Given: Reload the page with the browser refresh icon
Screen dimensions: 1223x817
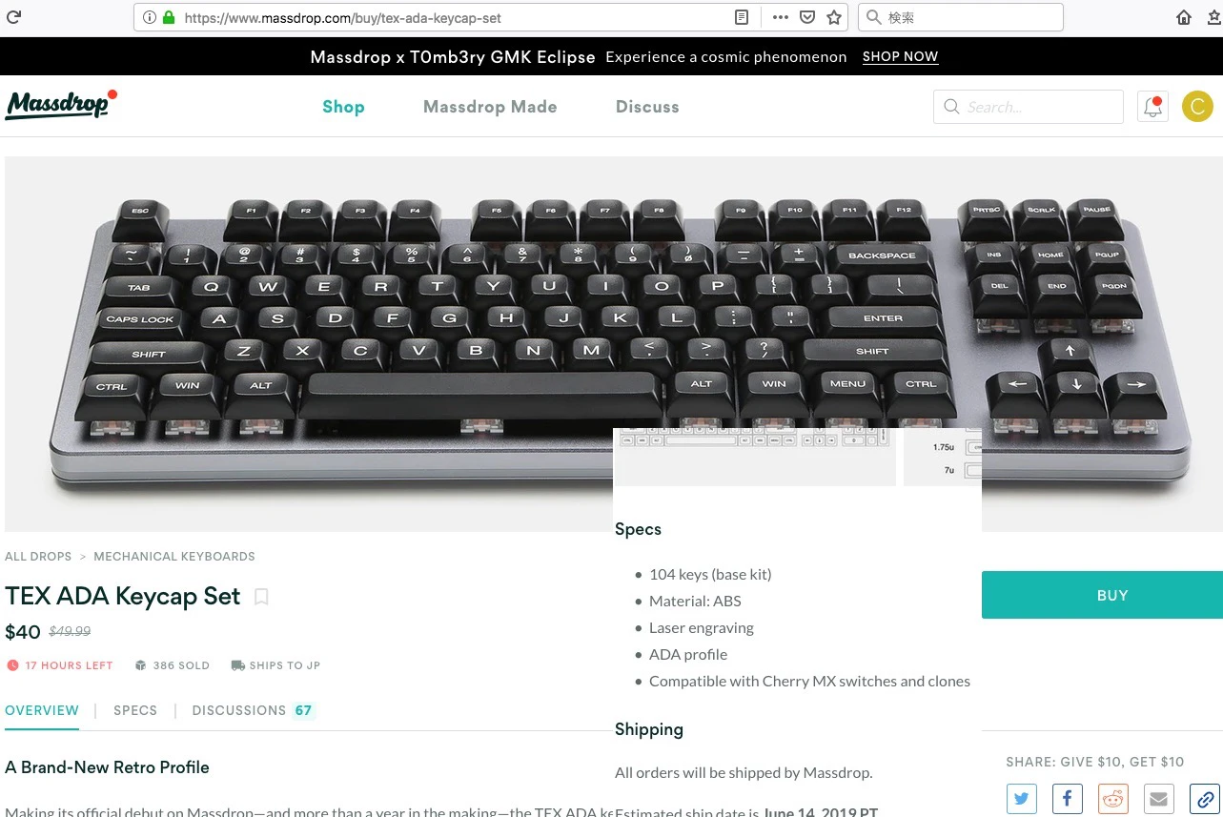Looking at the screenshot, I should click(13, 17).
